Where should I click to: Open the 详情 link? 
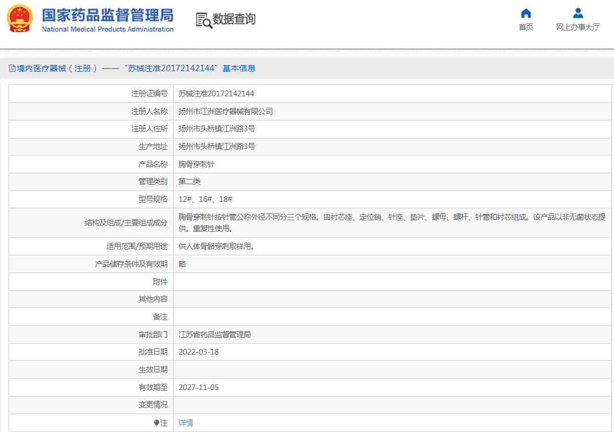(186, 423)
